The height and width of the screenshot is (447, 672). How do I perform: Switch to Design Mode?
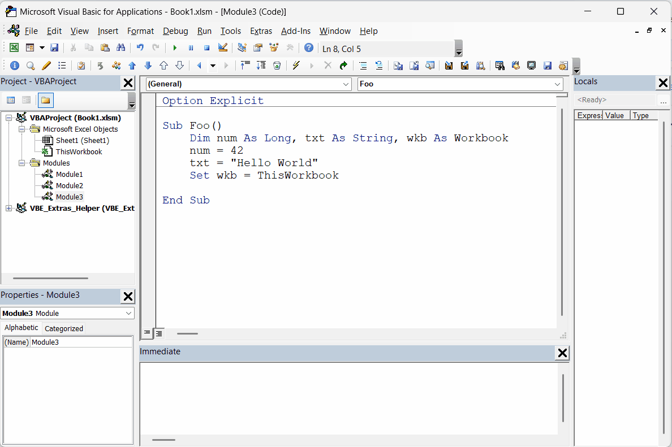coord(222,48)
